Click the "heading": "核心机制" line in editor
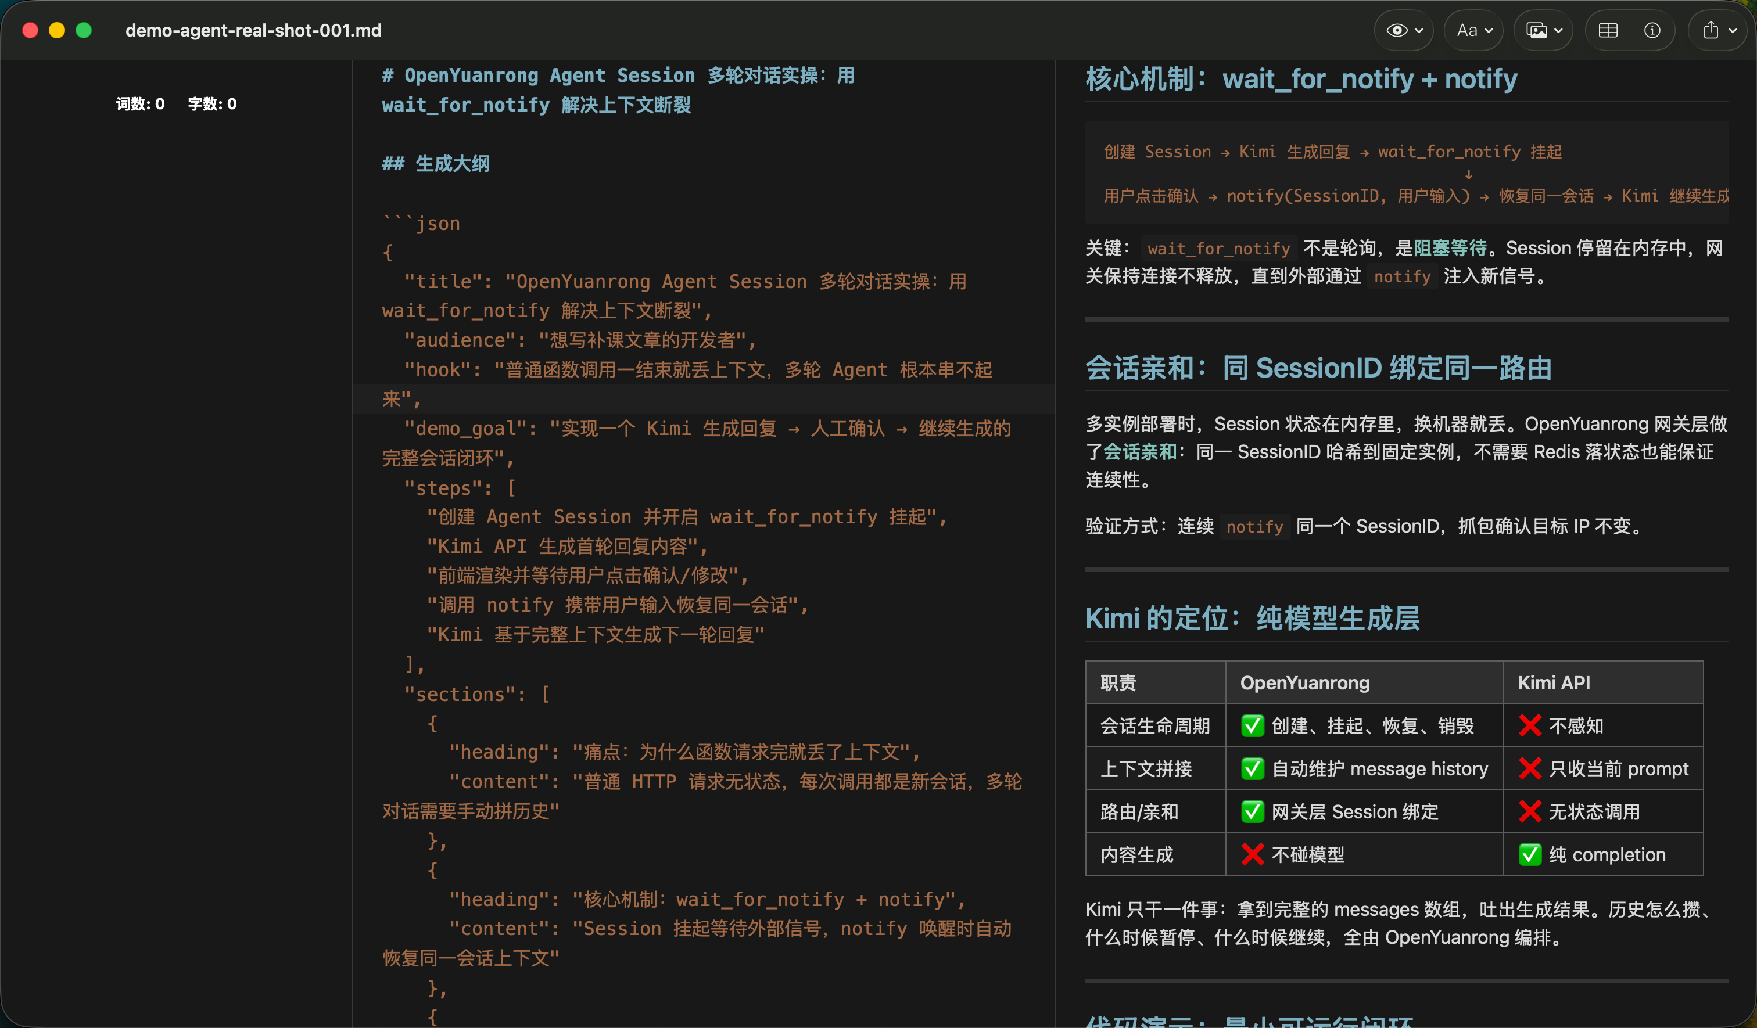The width and height of the screenshot is (1757, 1028). click(708, 900)
